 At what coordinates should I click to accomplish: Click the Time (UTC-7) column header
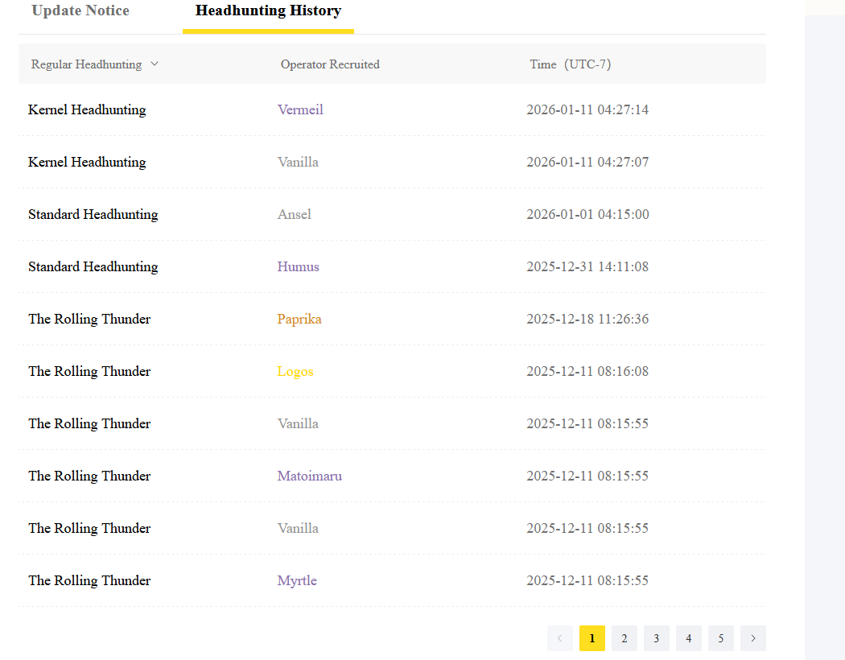(x=570, y=64)
